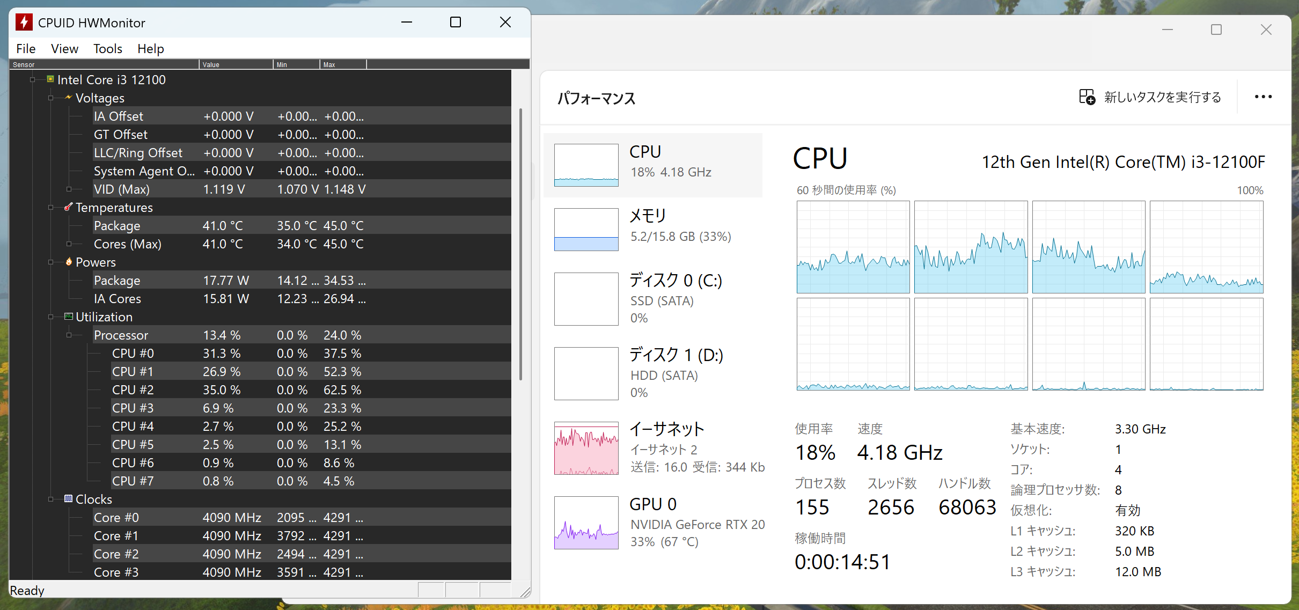Screen dimensions: 1299x610
Task: Select the CPU #3 utilization row
Action: point(311,408)
